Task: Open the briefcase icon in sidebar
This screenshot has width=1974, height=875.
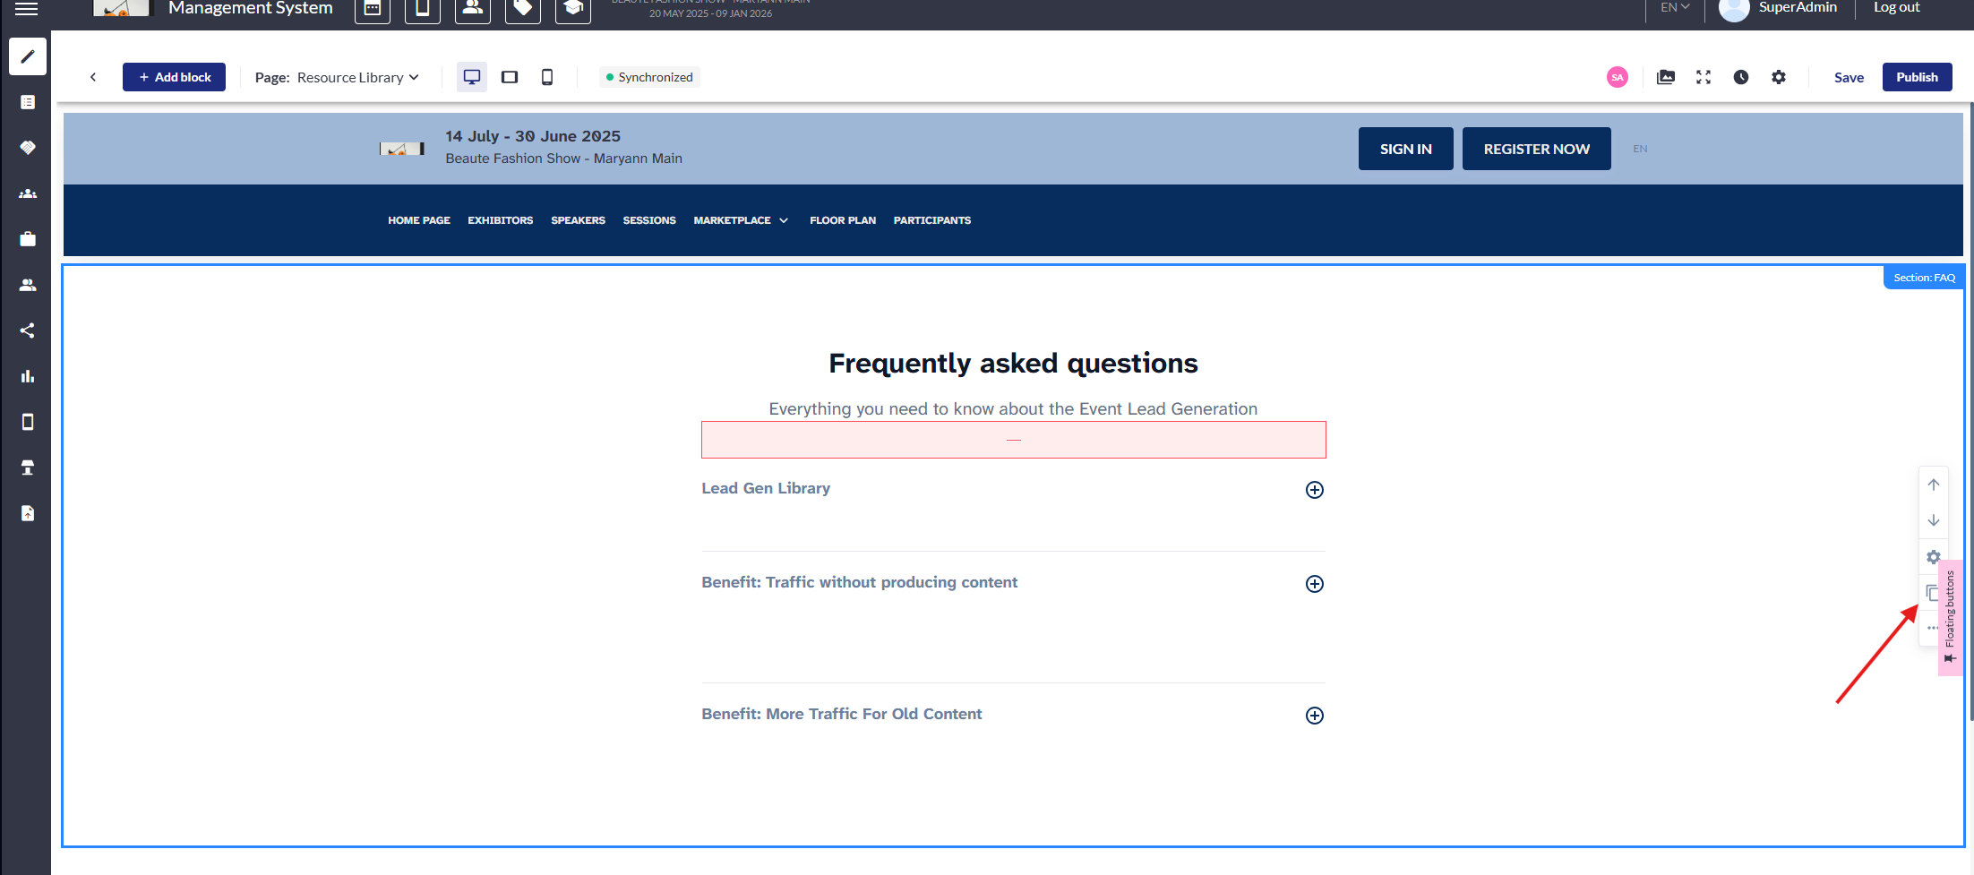Action: point(28,239)
